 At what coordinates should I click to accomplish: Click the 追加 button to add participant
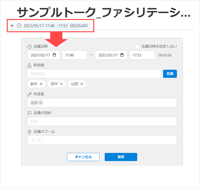(x=170, y=74)
